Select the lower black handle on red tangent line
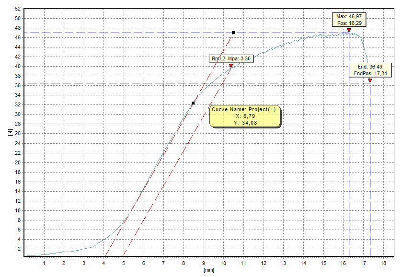402x277 pixels. tap(193, 103)
